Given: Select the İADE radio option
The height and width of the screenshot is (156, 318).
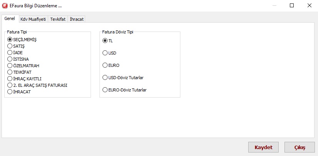Looking at the screenshot, I should 10,53.
